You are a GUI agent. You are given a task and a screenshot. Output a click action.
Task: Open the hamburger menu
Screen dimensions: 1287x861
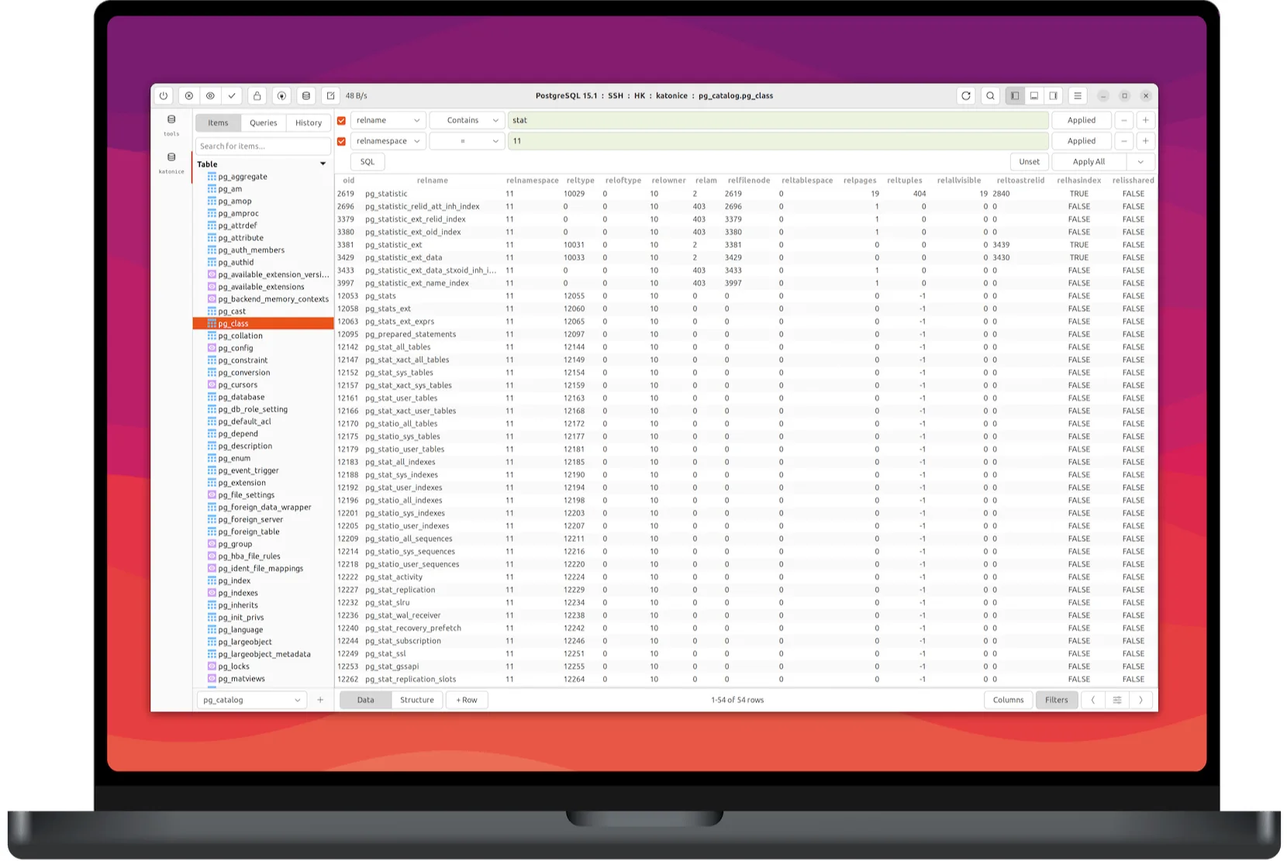[x=1078, y=96]
